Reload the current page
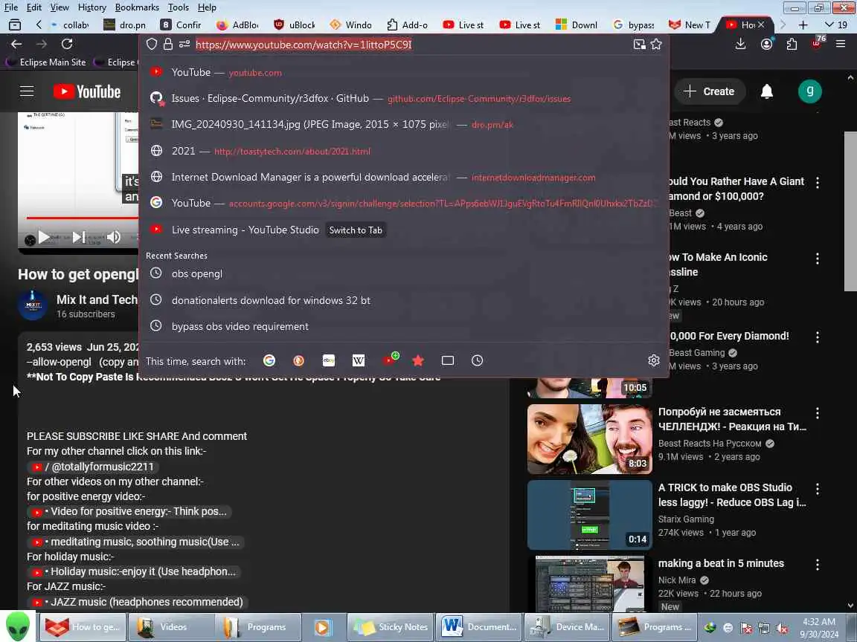Screen dimensions: 857x642 point(67,44)
